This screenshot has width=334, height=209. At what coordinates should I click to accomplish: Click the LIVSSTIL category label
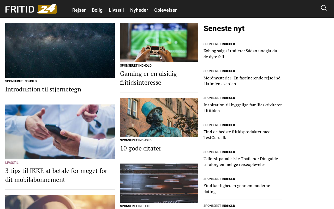(12, 163)
